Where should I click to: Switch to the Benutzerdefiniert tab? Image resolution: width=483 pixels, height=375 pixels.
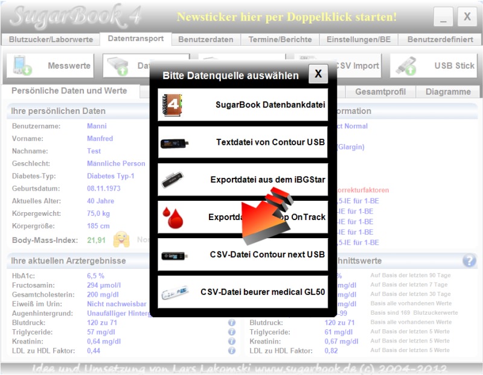click(440, 40)
